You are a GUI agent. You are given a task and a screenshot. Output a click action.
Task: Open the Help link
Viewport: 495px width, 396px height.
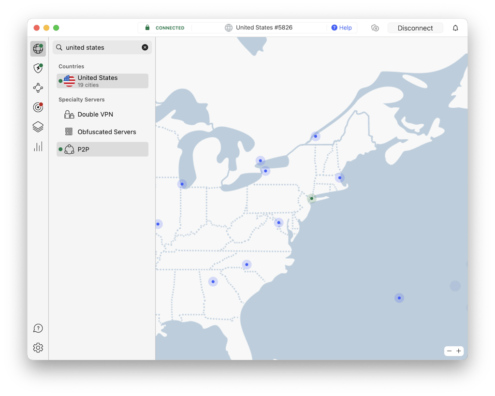[x=342, y=28]
